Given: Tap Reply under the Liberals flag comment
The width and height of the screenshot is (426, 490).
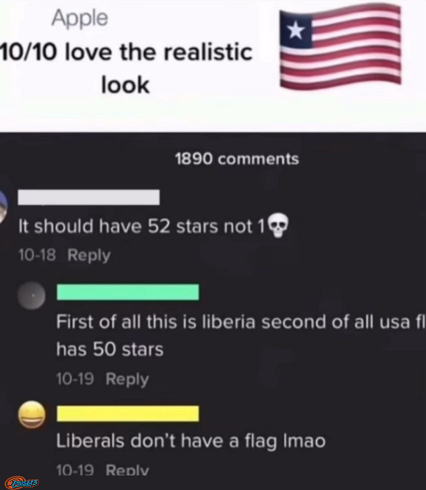Looking at the screenshot, I should 127,470.
